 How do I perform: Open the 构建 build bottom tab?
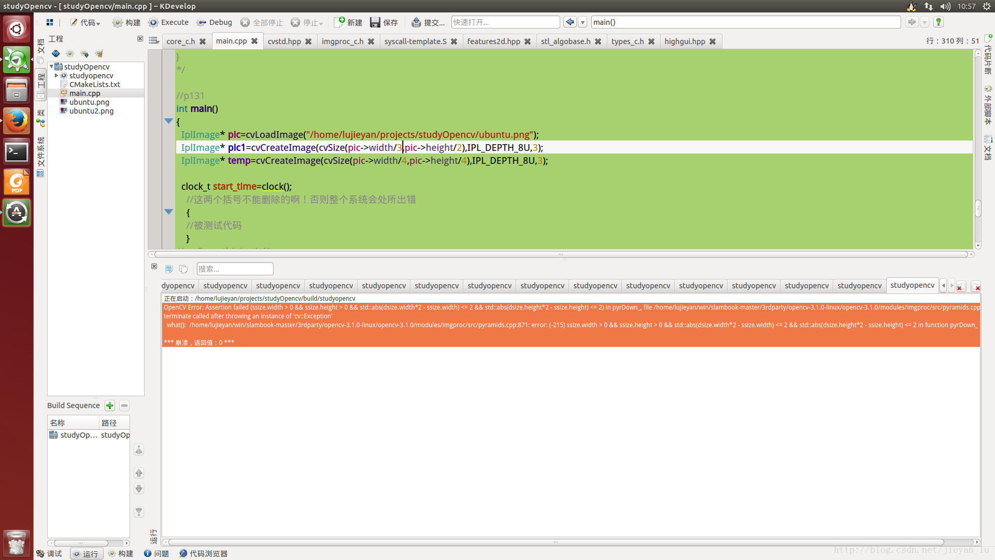point(121,554)
